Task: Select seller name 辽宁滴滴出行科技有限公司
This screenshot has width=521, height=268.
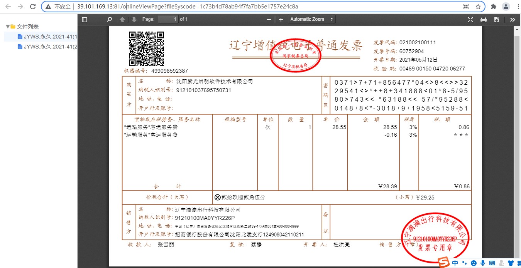Action: (x=208, y=210)
